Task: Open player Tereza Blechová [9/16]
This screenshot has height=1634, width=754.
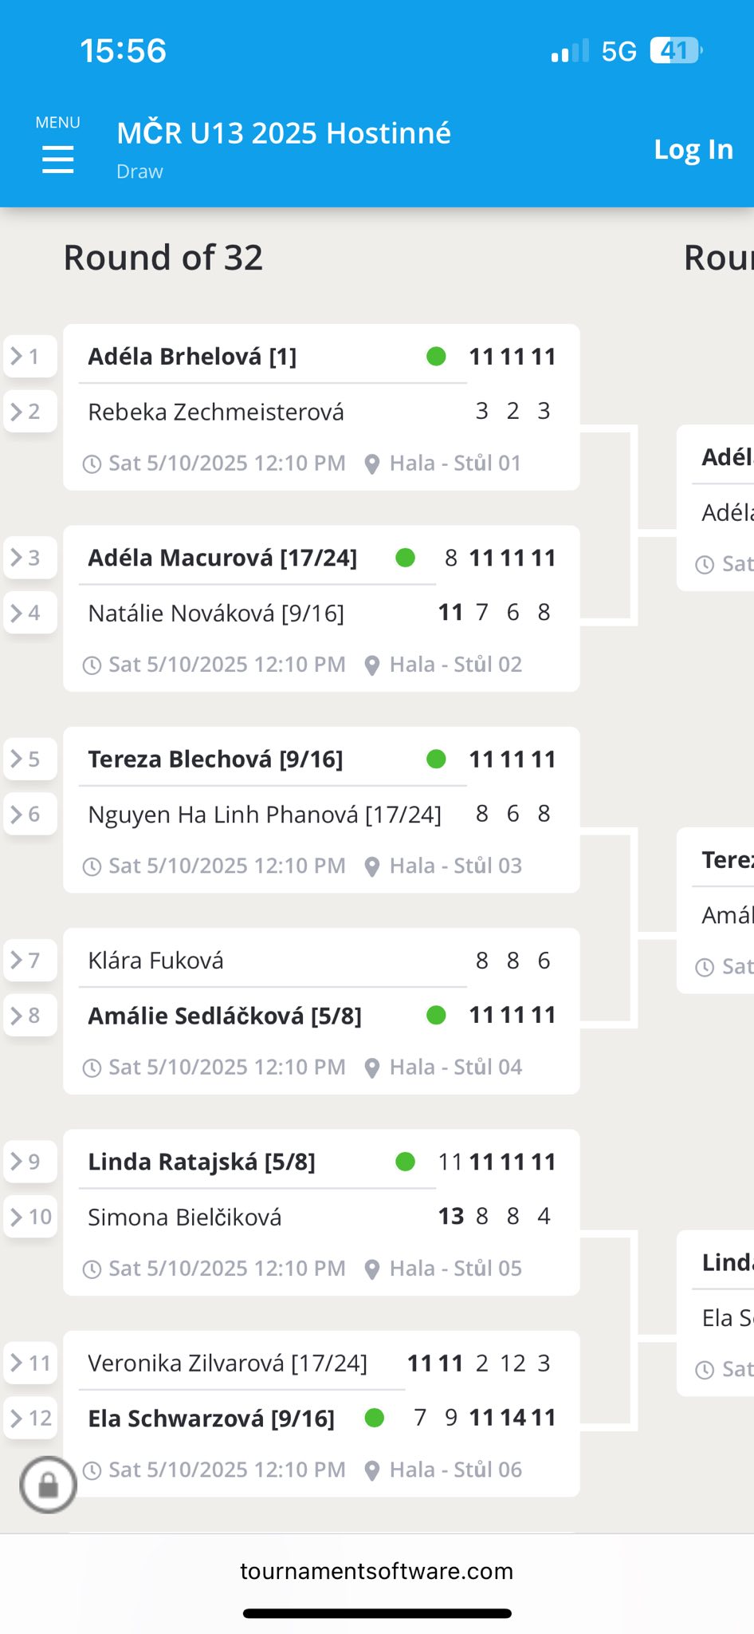Action: pos(215,760)
